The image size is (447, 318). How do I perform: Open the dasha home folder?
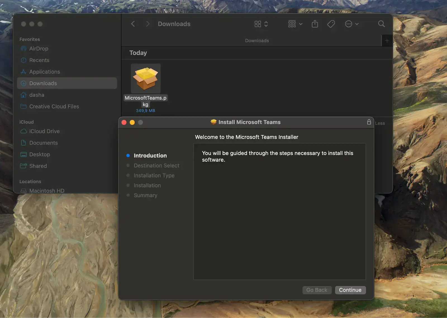[37, 95]
